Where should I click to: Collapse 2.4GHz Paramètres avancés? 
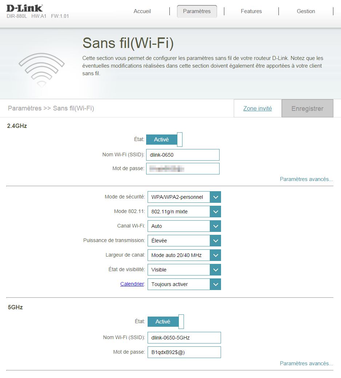306,179
